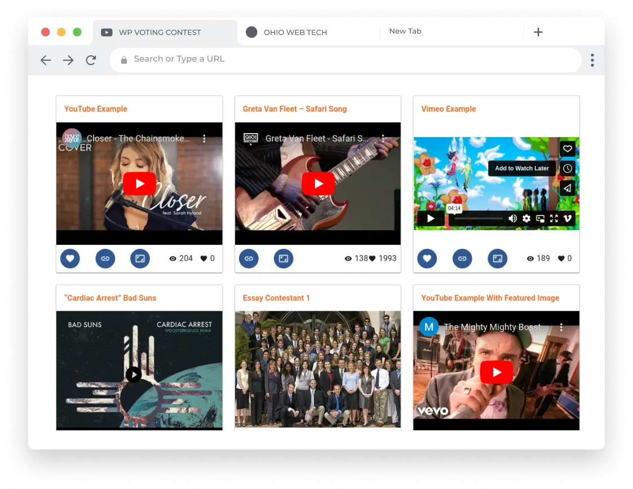
Task: Adjust Vimeo volume speaker icon
Action: pyautogui.click(x=513, y=218)
